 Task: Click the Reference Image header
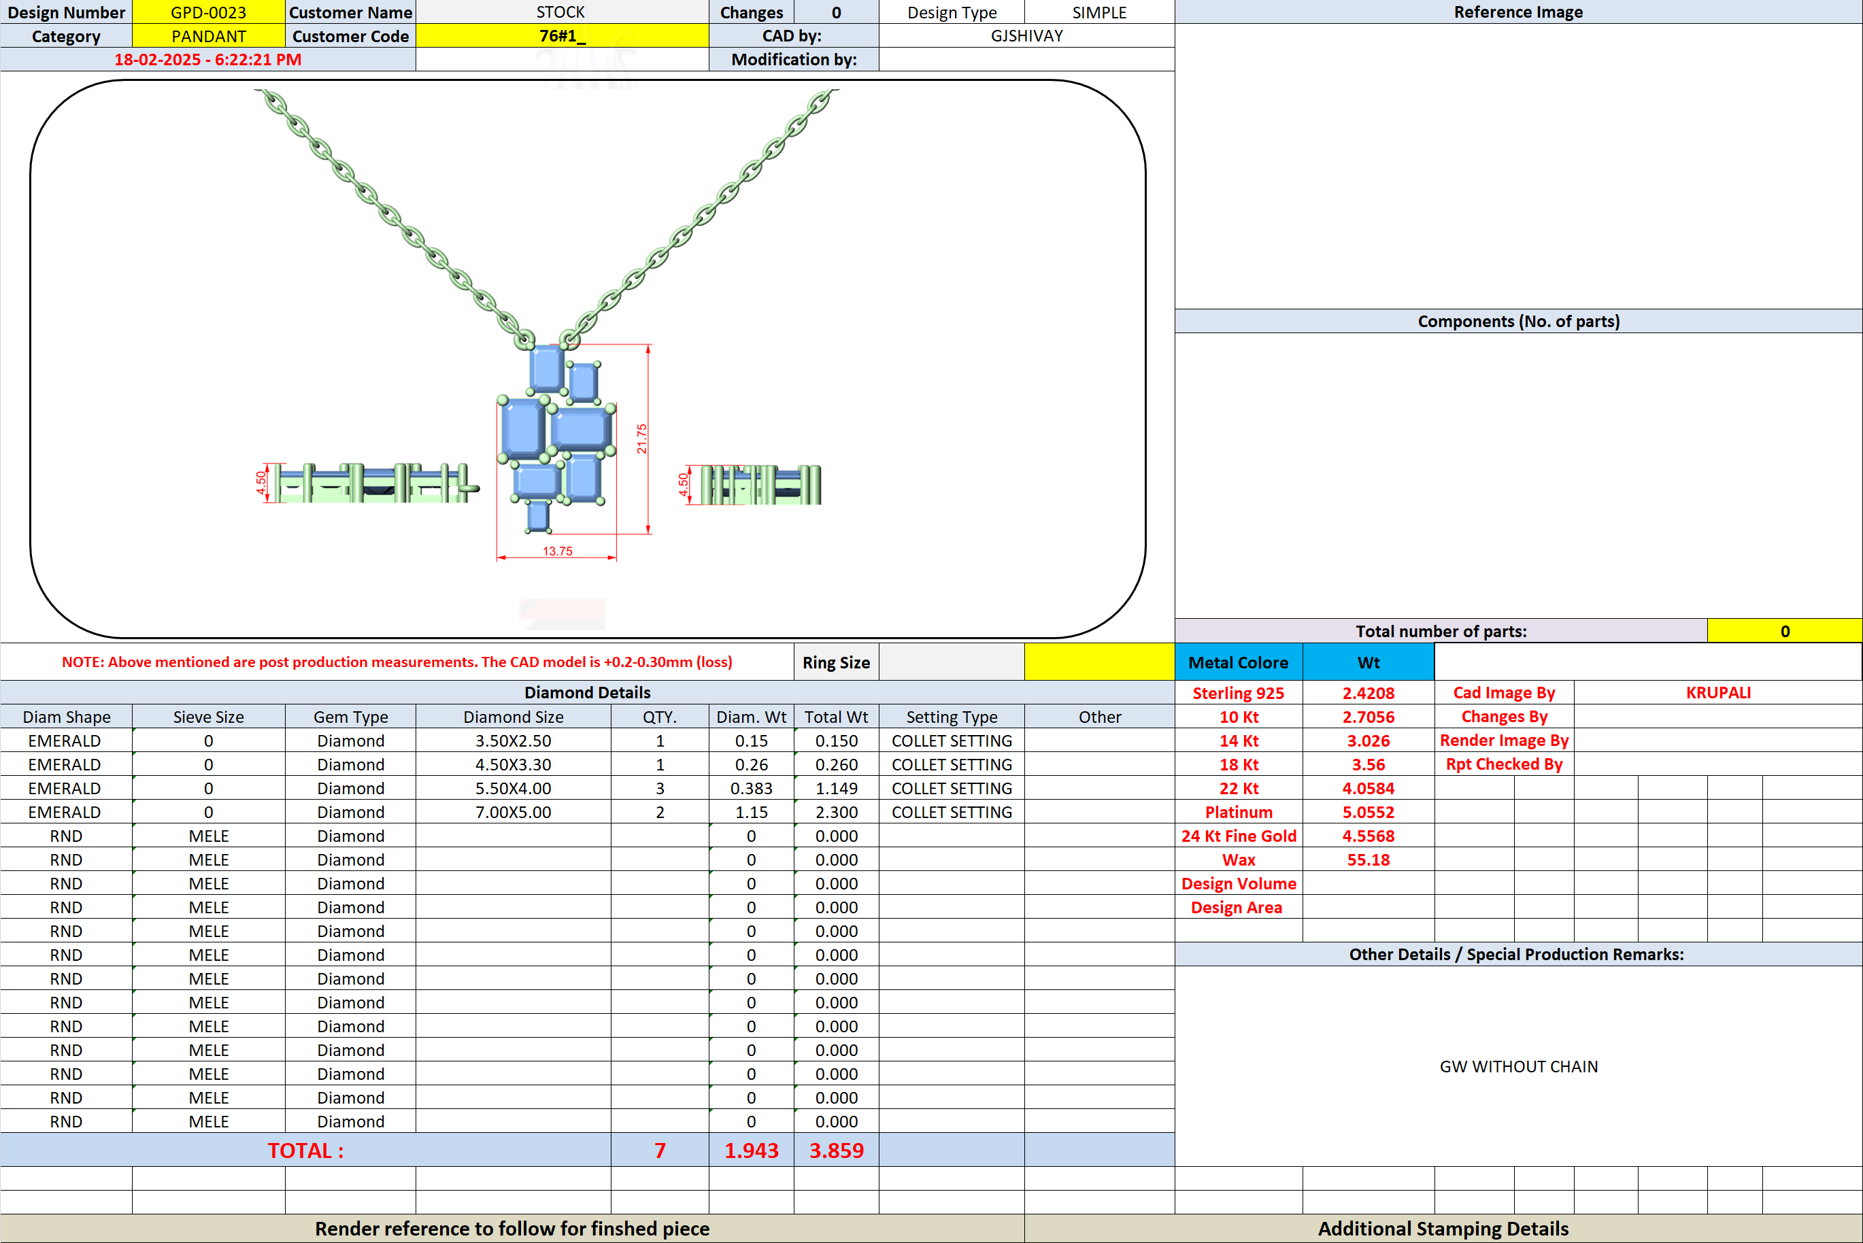1518,12
